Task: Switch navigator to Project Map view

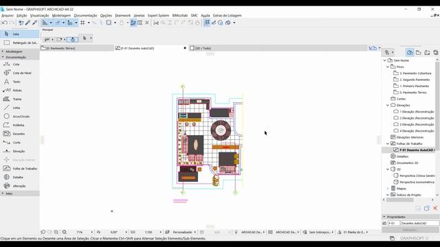Action: (410, 52)
